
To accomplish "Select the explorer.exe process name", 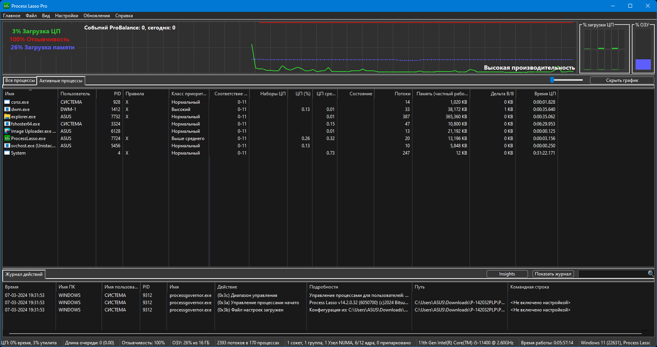I will coord(23,117).
